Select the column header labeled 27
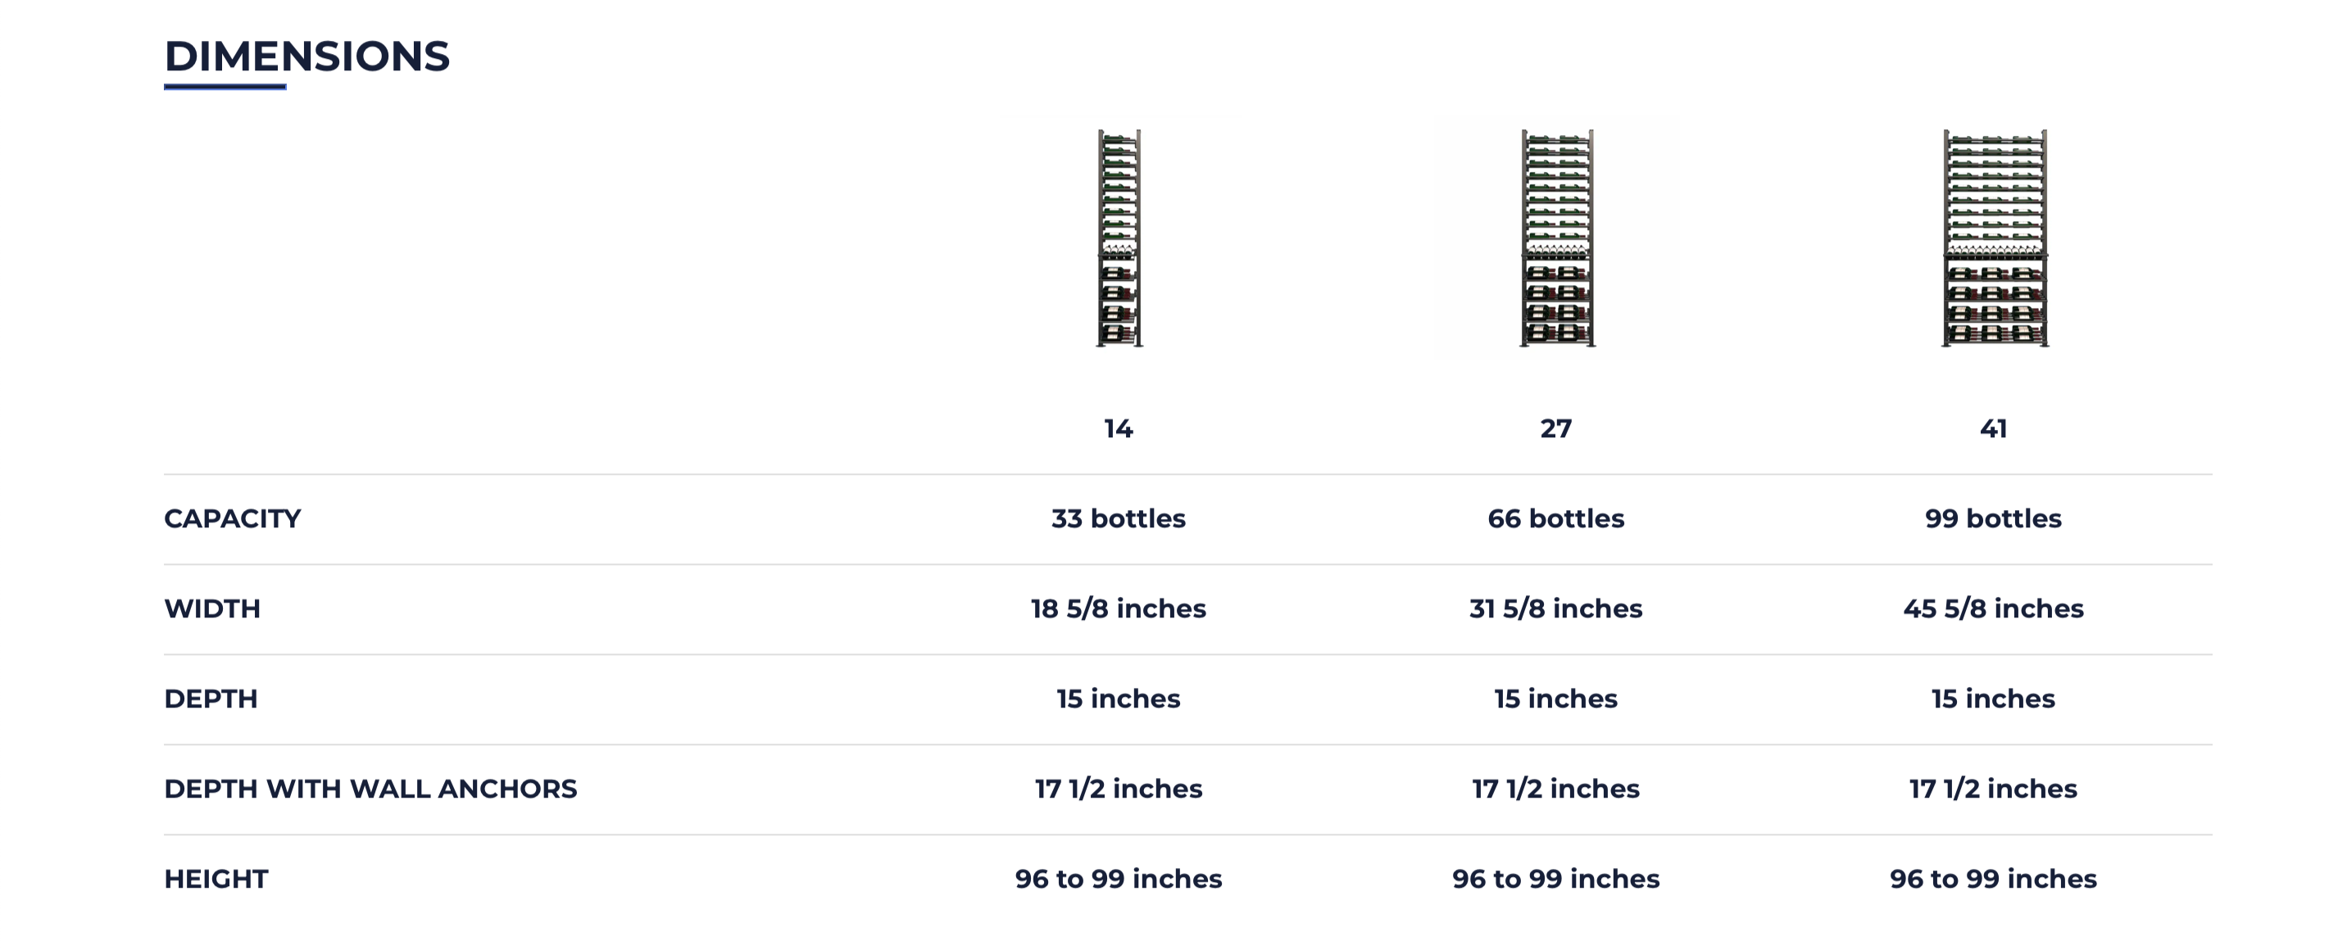 [1556, 428]
